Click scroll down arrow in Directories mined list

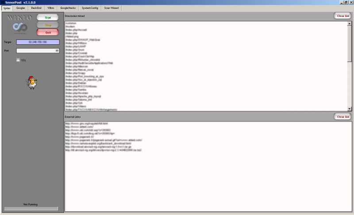[350, 109]
